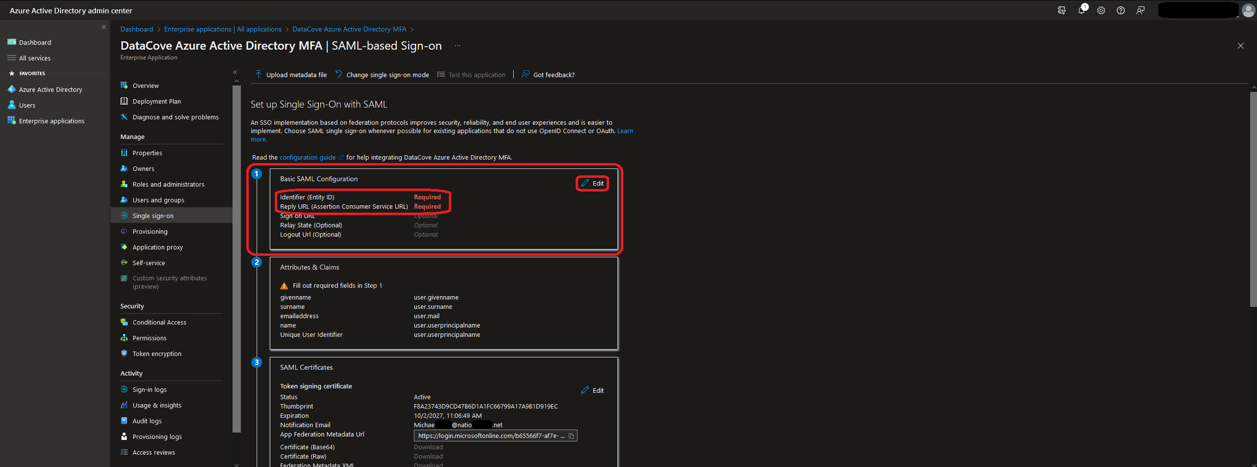Open the configuration guide link

tap(307, 157)
